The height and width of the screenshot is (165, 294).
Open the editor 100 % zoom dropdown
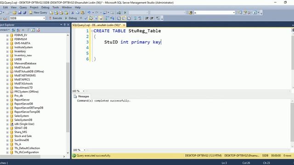[84, 91]
